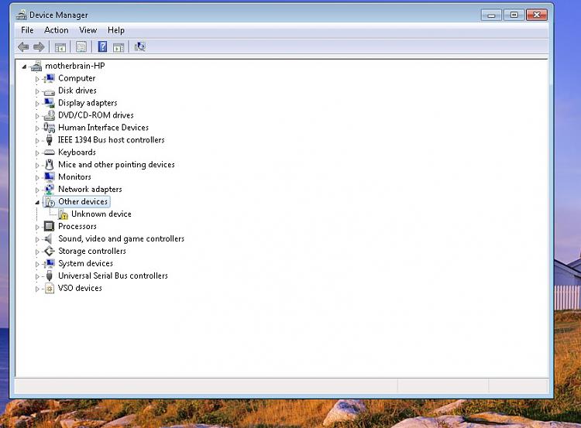The height and width of the screenshot is (428, 581).
Task: Click the Computer category icon
Action: point(50,78)
